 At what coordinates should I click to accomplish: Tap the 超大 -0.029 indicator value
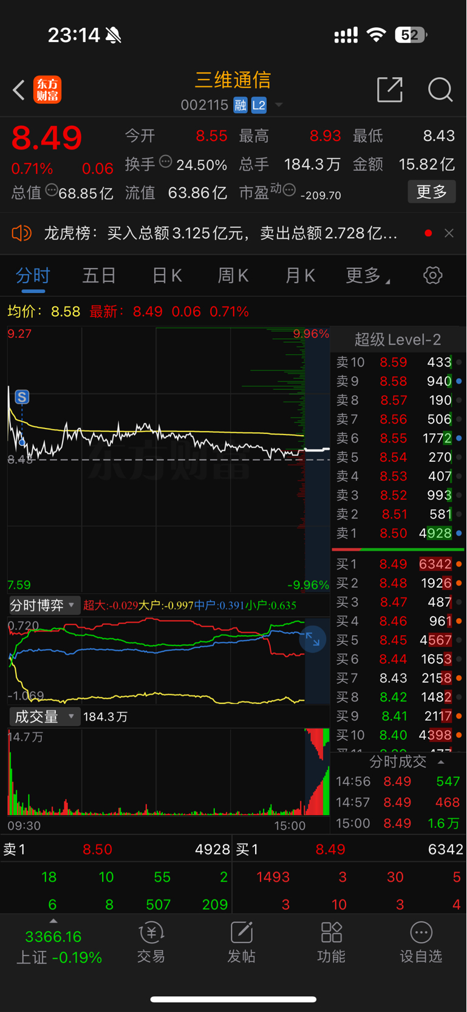[111, 605]
